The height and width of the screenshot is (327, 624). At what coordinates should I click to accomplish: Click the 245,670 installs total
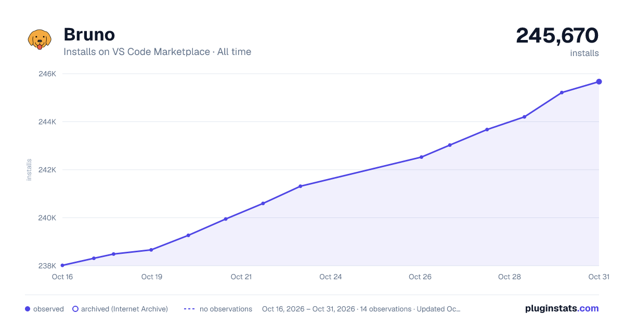click(557, 36)
